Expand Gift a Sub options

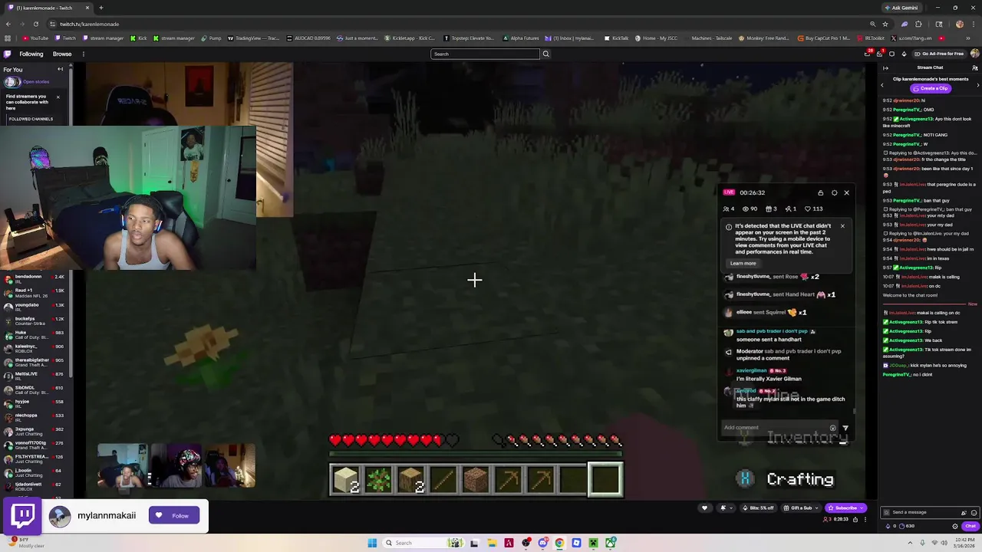pyautogui.click(x=799, y=508)
